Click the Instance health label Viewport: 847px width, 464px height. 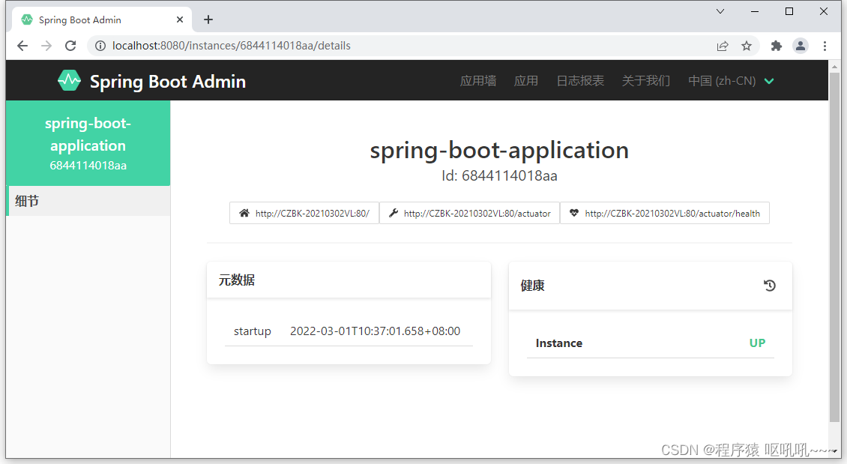pos(559,343)
